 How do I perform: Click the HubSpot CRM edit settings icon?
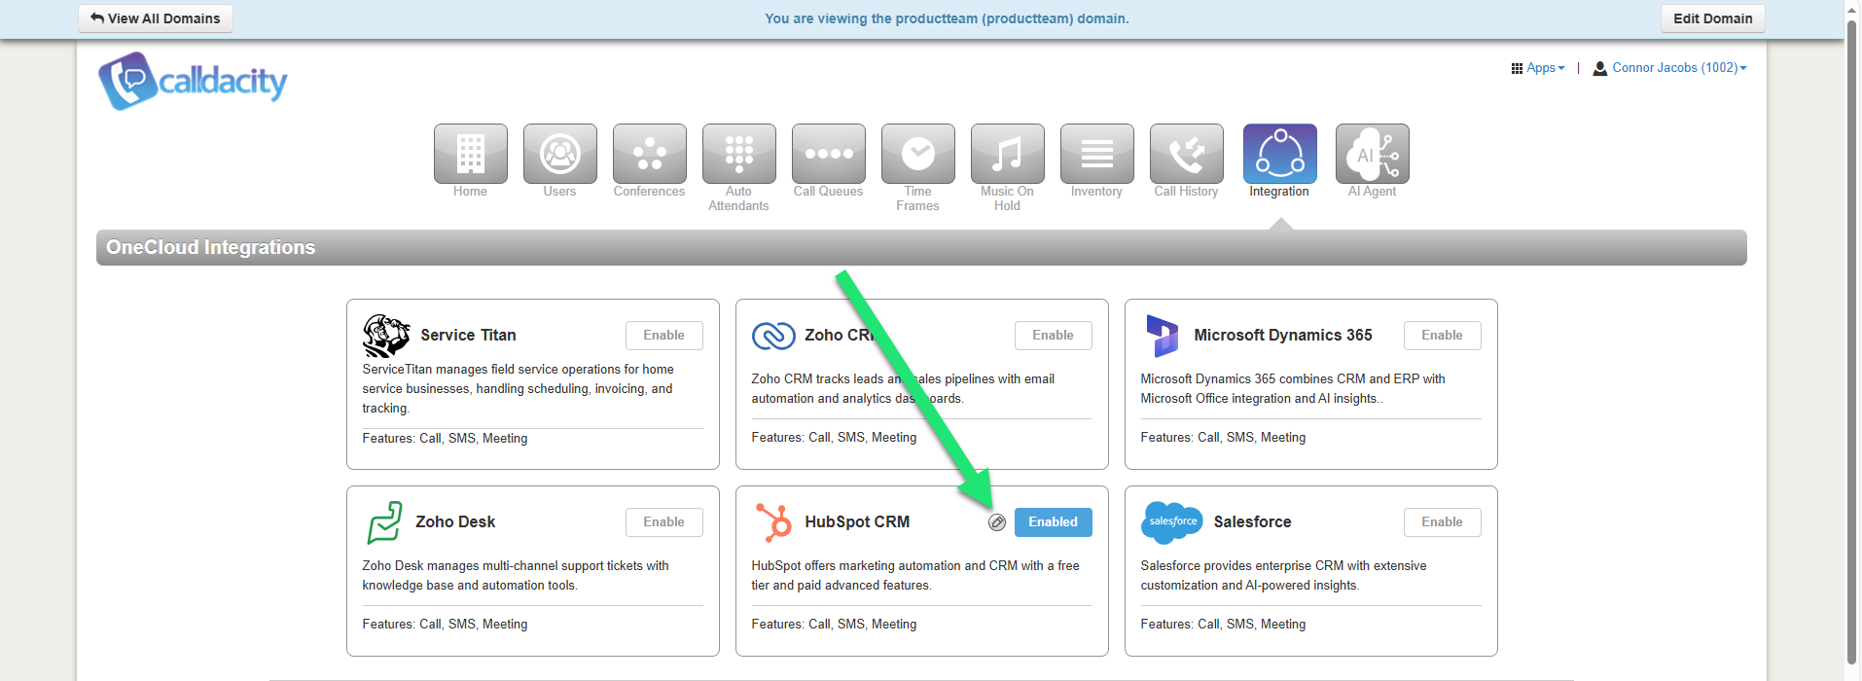[x=997, y=522]
